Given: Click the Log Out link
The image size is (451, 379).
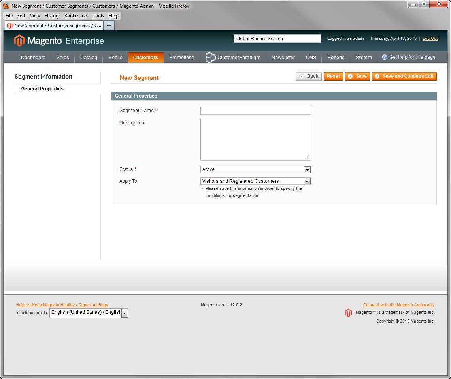Looking at the screenshot, I should [x=430, y=39].
